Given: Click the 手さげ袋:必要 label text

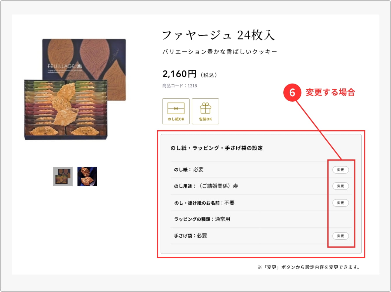Looking at the screenshot, I should pyautogui.click(x=191, y=236).
